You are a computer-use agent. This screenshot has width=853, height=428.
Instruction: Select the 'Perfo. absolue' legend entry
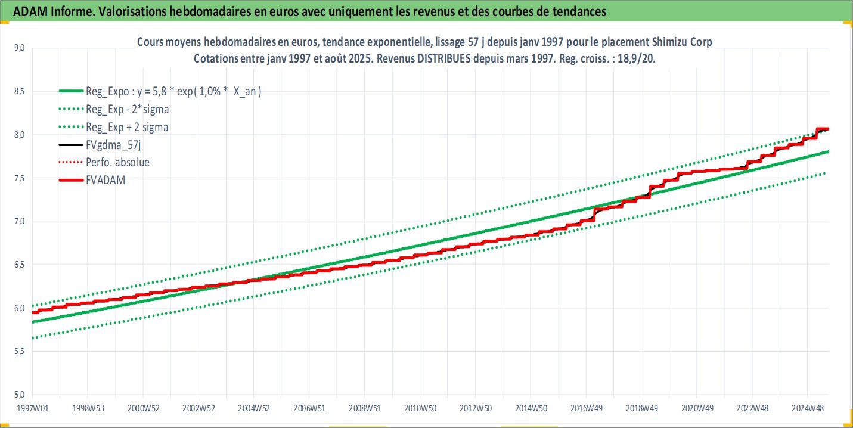tap(104, 162)
